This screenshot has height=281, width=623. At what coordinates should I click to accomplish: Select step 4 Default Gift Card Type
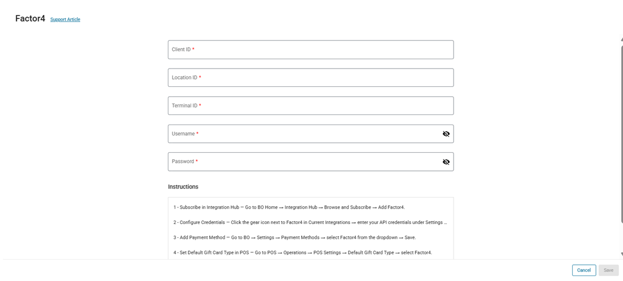pos(302,253)
